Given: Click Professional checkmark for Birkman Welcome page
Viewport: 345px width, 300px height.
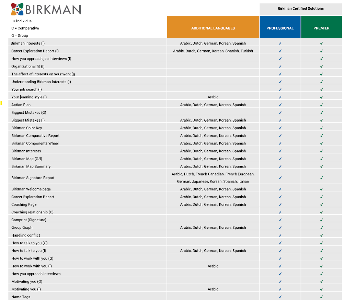Looking at the screenshot, I should tap(280, 189).
